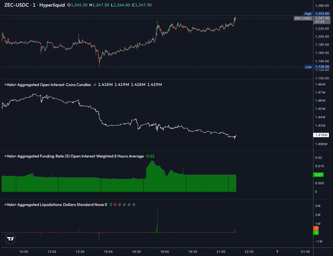The width and height of the screenshot is (333, 256).
Task: Click the date marker 7 on time axis
Action: click(x=277, y=252)
